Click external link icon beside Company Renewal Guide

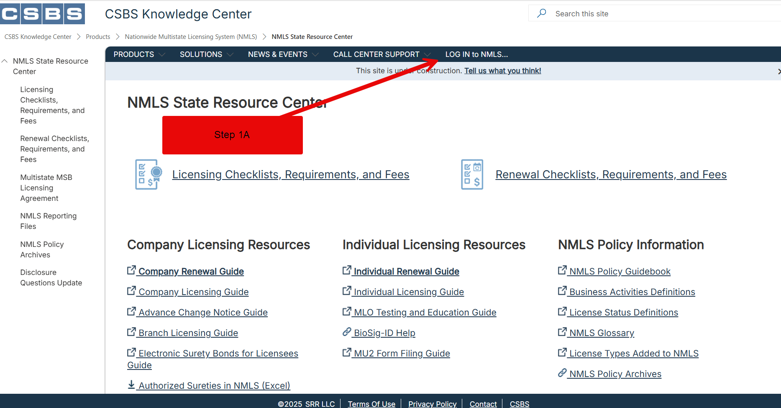pyautogui.click(x=131, y=271)
